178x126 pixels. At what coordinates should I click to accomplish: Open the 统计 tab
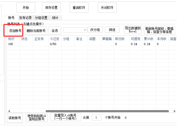pos(55,18)
